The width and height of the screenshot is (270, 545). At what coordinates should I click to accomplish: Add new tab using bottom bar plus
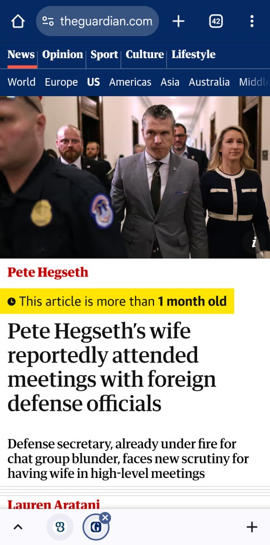pyautogui.click(x=252, y=527)
